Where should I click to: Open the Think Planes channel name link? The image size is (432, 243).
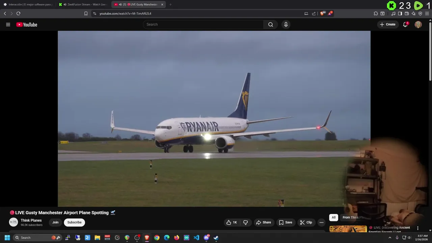[x=31, y=220]
